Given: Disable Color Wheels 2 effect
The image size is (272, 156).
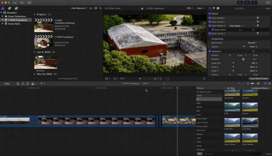Looking at the screenshot, I should click(x=210, y=26).
